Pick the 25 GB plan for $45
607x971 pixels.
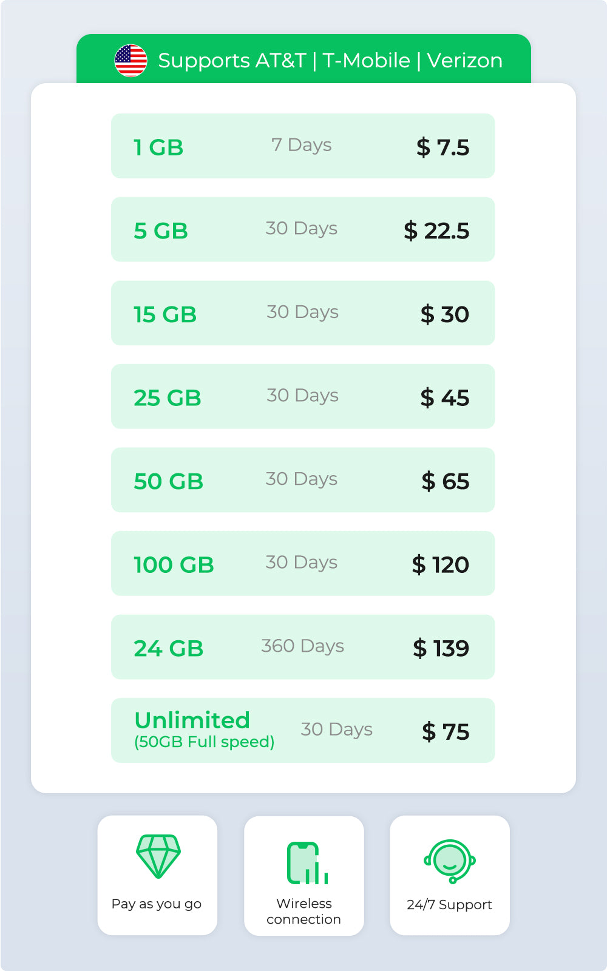click(x=303, y=396)
